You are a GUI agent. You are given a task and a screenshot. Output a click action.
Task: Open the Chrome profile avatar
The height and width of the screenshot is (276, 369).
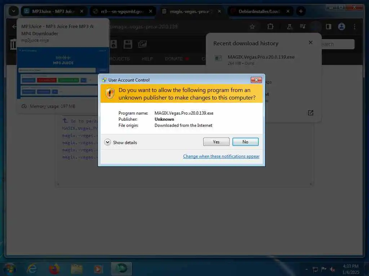pos(342,27)
